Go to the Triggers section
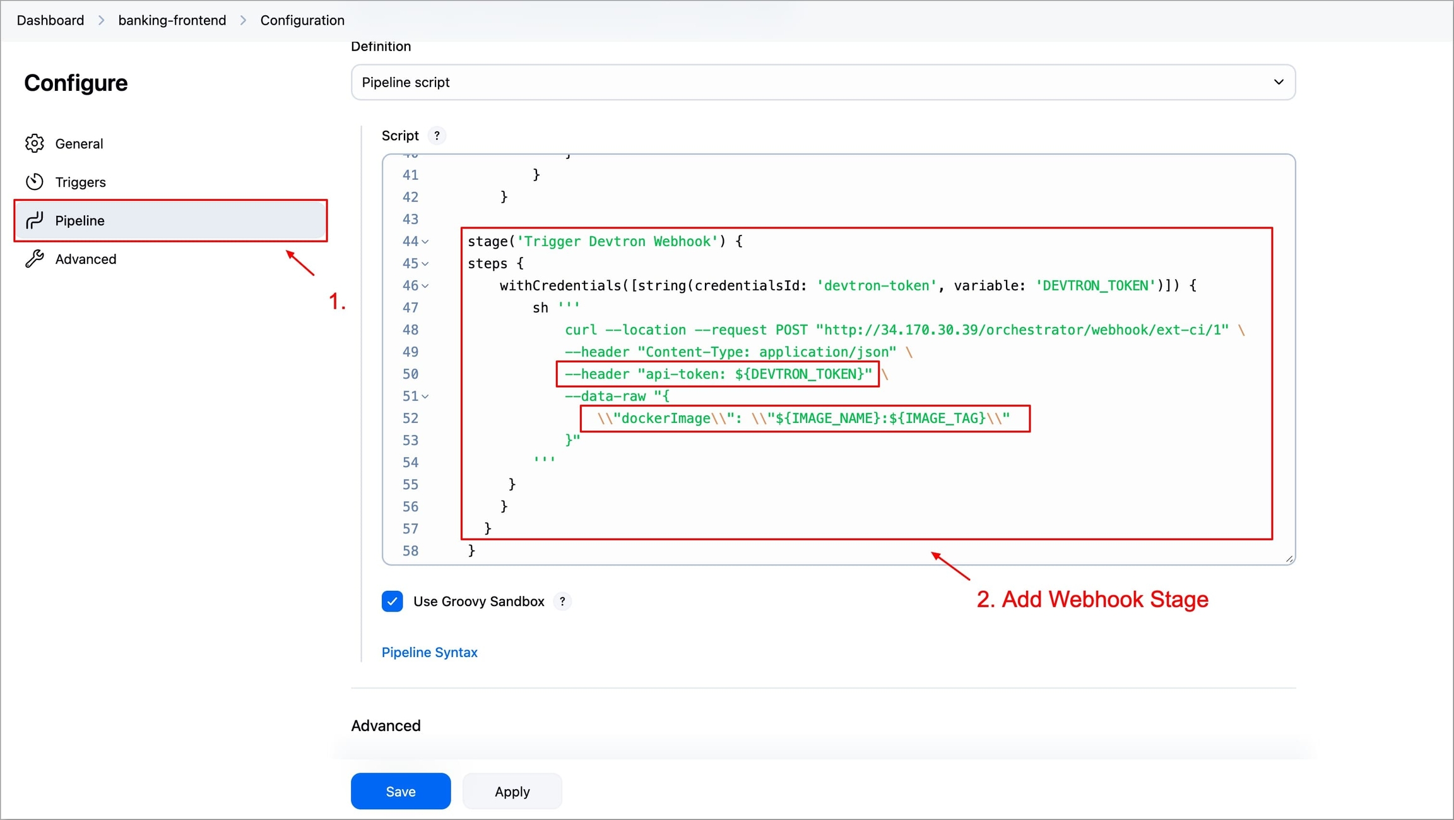Image resolution: width=1454 pixels, height=820 pixels. point(80,182)
